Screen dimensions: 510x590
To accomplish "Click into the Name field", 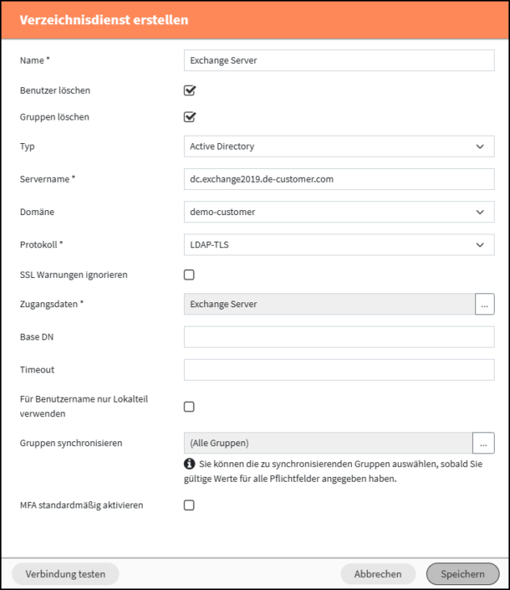I will [339, 60].
